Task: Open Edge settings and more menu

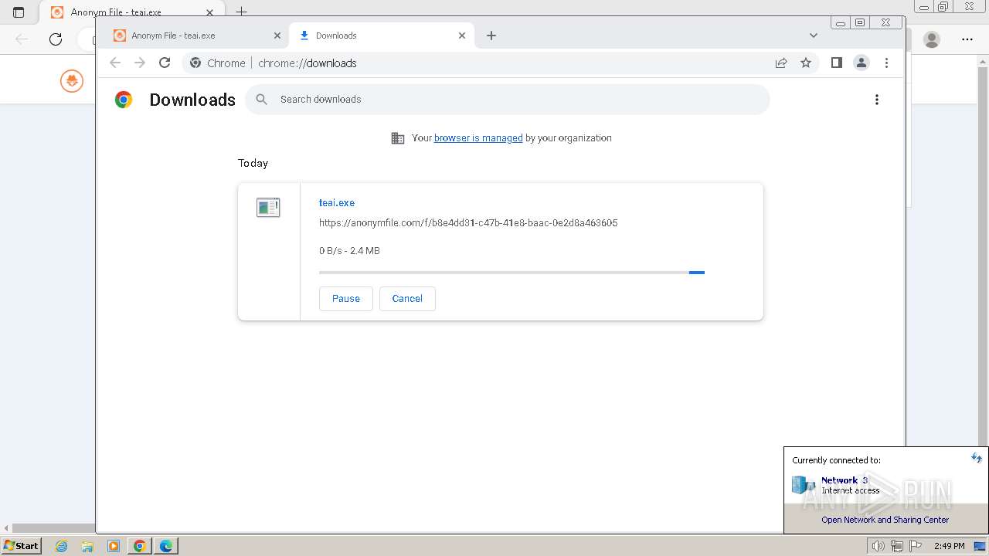Action: pyautogui.click(x=967, y=39)
